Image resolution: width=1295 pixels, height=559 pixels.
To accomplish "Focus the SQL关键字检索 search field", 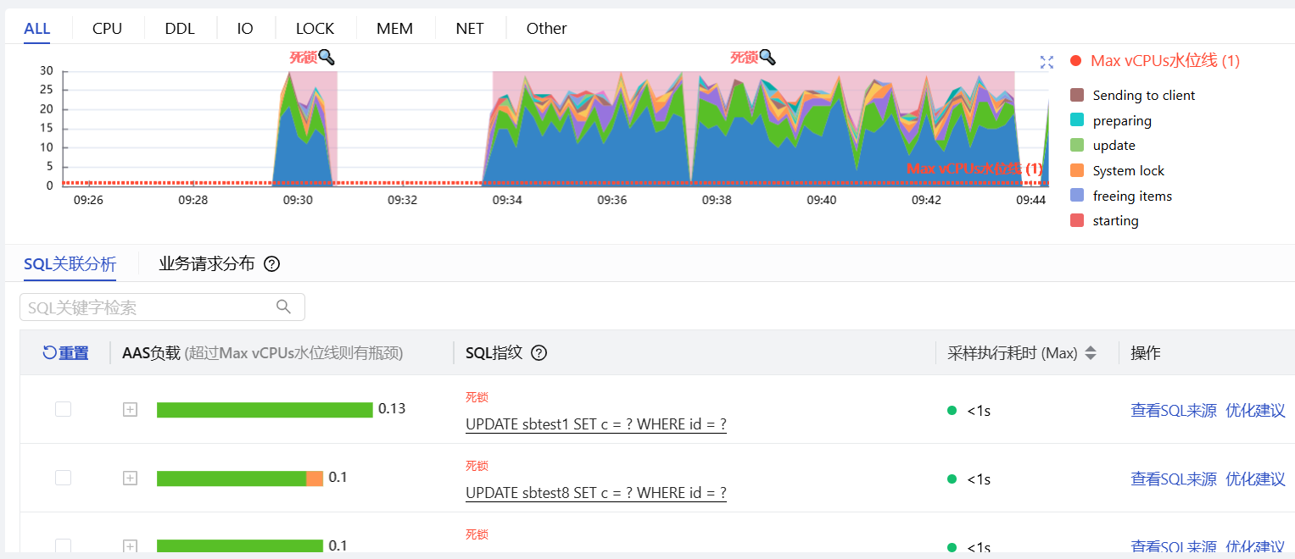I will coord(162,307).
